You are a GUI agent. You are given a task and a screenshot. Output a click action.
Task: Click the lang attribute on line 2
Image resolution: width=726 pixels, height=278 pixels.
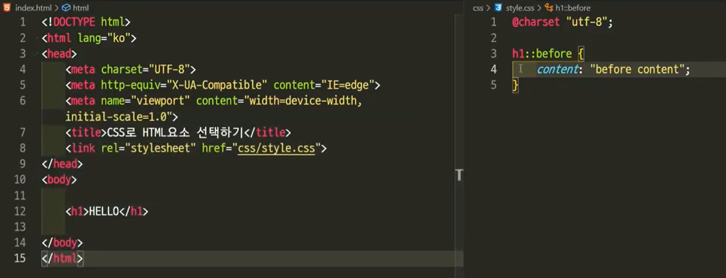(x=89, y=38)
